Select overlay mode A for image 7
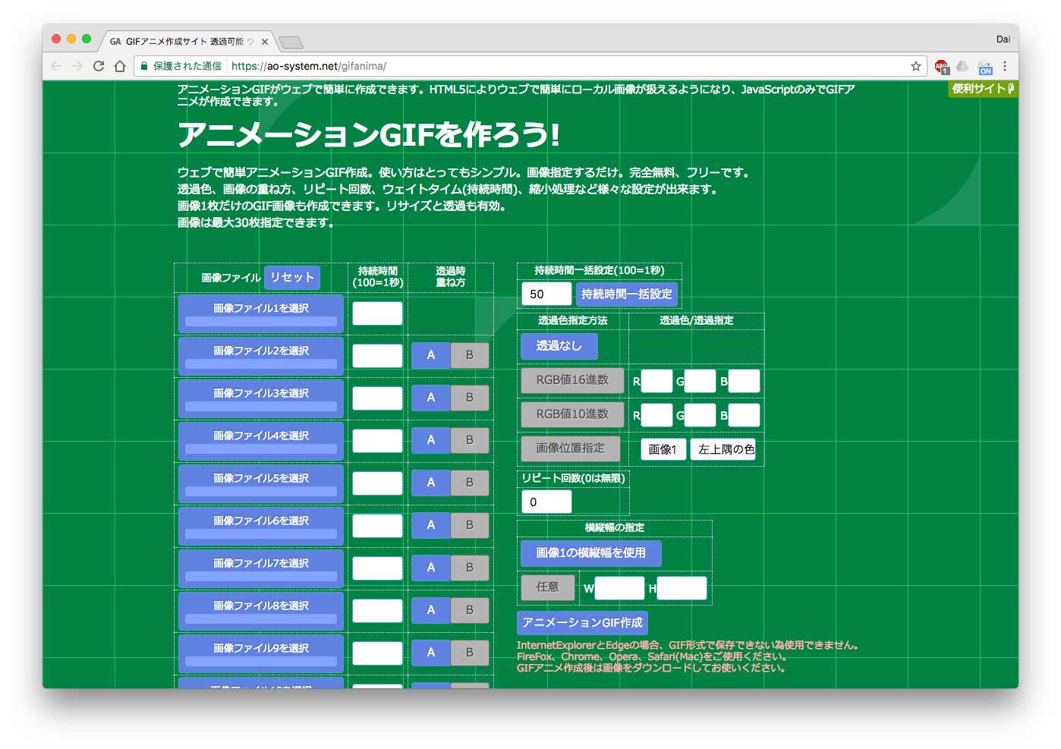Viewport: 1061px width, 749px height. pos(431,568)
